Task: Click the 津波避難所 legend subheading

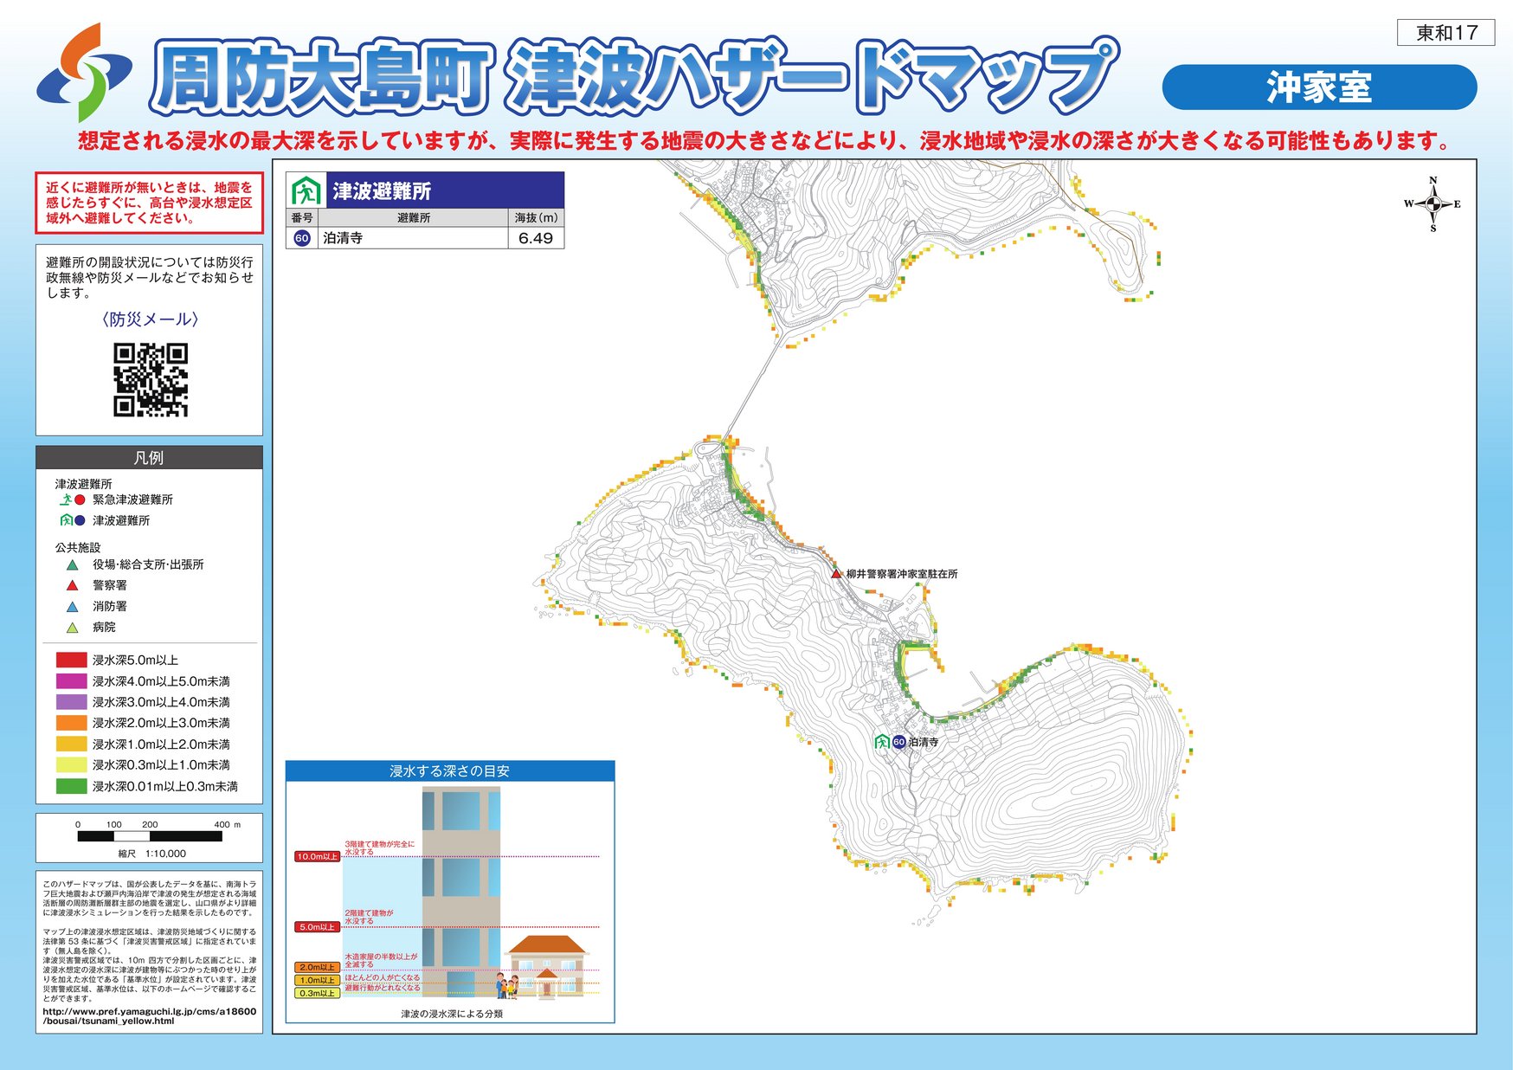Action: 83,484
